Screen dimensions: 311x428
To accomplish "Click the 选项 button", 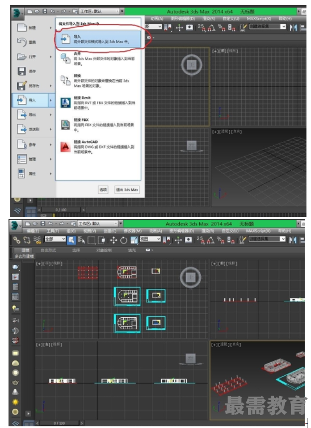I will point(103,190).
